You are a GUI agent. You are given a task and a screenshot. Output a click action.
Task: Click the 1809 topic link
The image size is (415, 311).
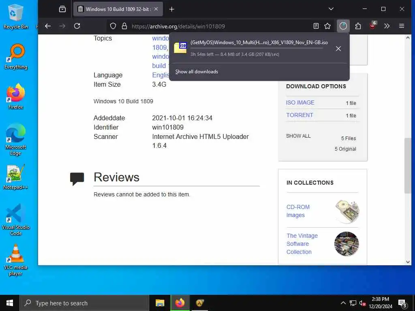(x=160, y=48)
